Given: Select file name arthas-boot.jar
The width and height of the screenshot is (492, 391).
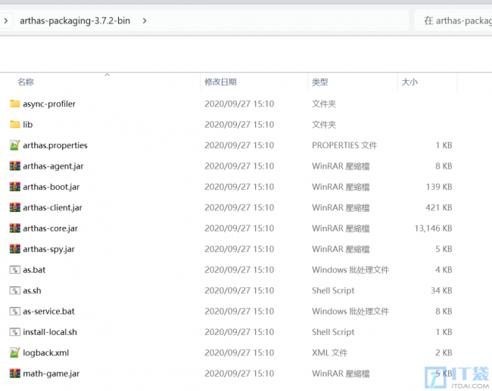Looking at the screenshot, I should 51,187.
